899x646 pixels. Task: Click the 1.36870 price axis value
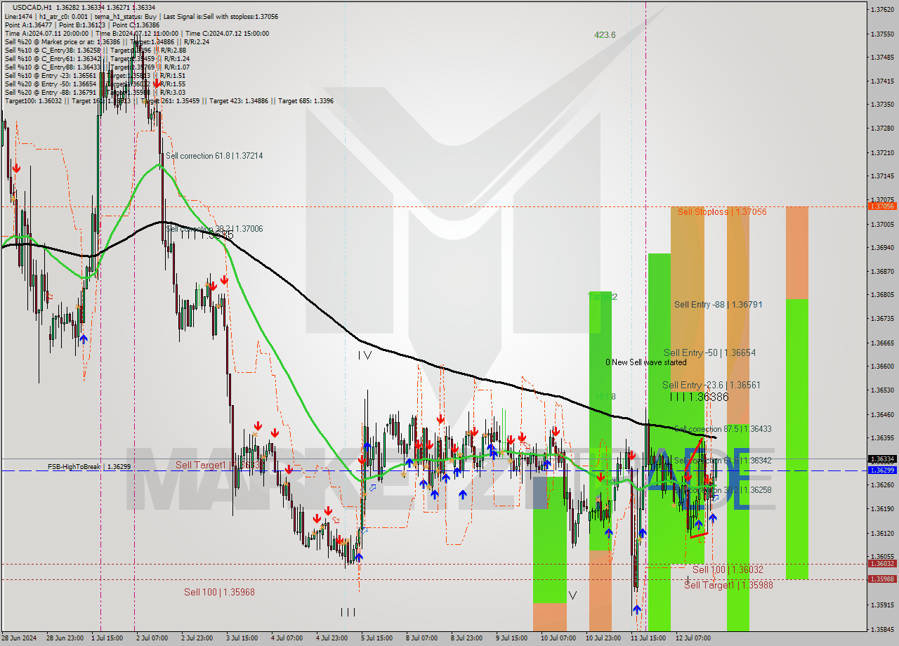[882, 271]
